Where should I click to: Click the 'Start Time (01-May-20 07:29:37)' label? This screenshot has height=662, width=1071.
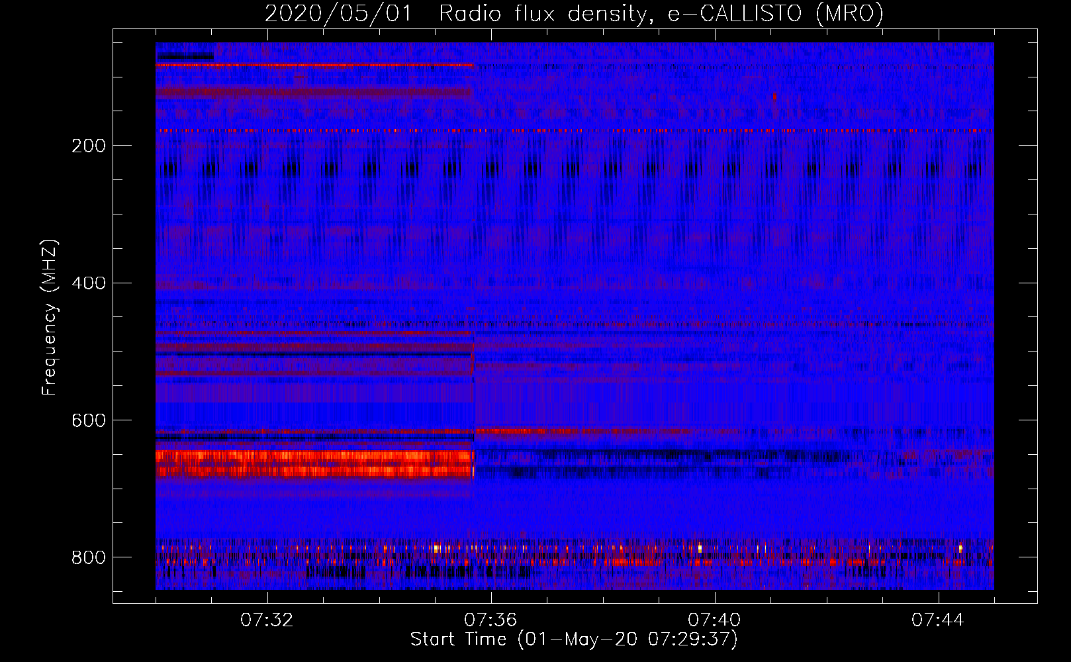574,639
